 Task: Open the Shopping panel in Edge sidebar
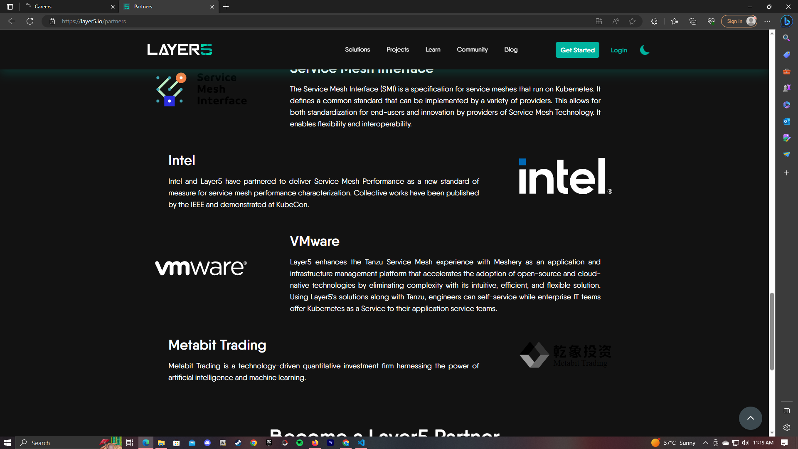coord(786,54)
